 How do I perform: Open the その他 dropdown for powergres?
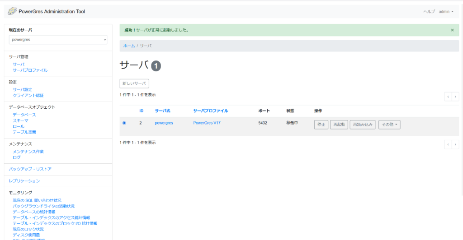pos(389,125)
